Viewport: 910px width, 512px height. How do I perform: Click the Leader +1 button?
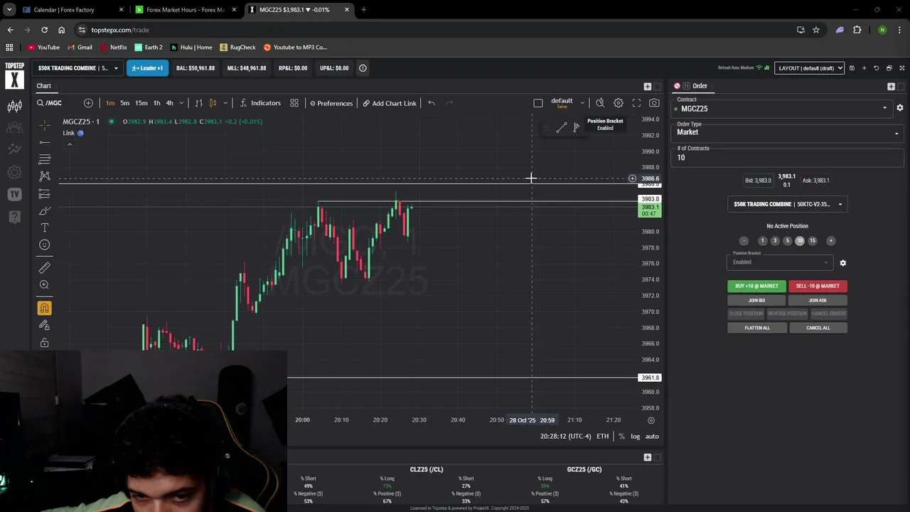[147, 68]
